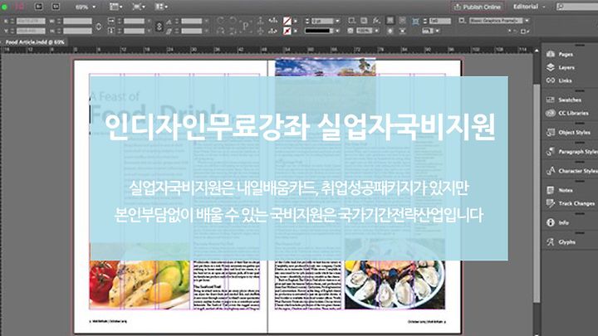Click the 'A Feast of' heading text
The image size is (598, 336).
pos(115,97)
